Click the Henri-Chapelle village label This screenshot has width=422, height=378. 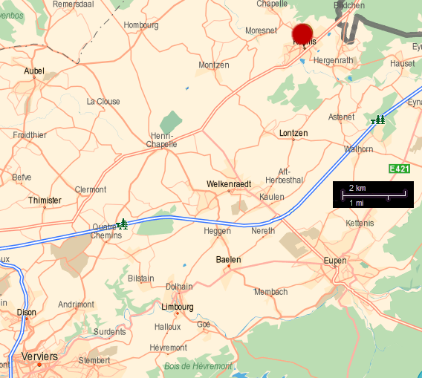(x=161, y=140)
